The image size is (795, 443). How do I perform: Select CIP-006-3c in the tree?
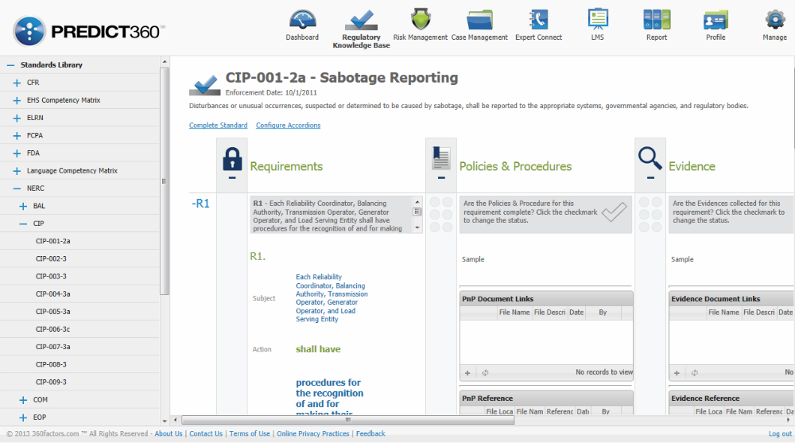pyautogui.click(x=52, y=329)
